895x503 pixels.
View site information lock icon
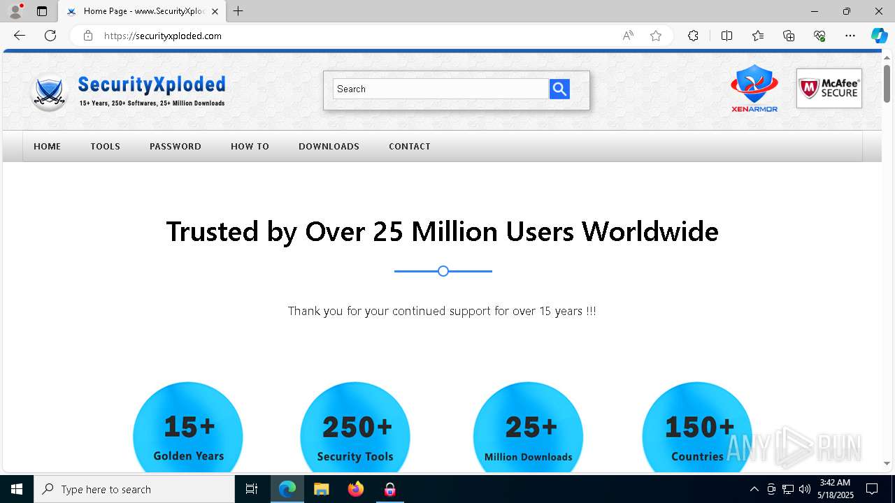coord(88,36)
